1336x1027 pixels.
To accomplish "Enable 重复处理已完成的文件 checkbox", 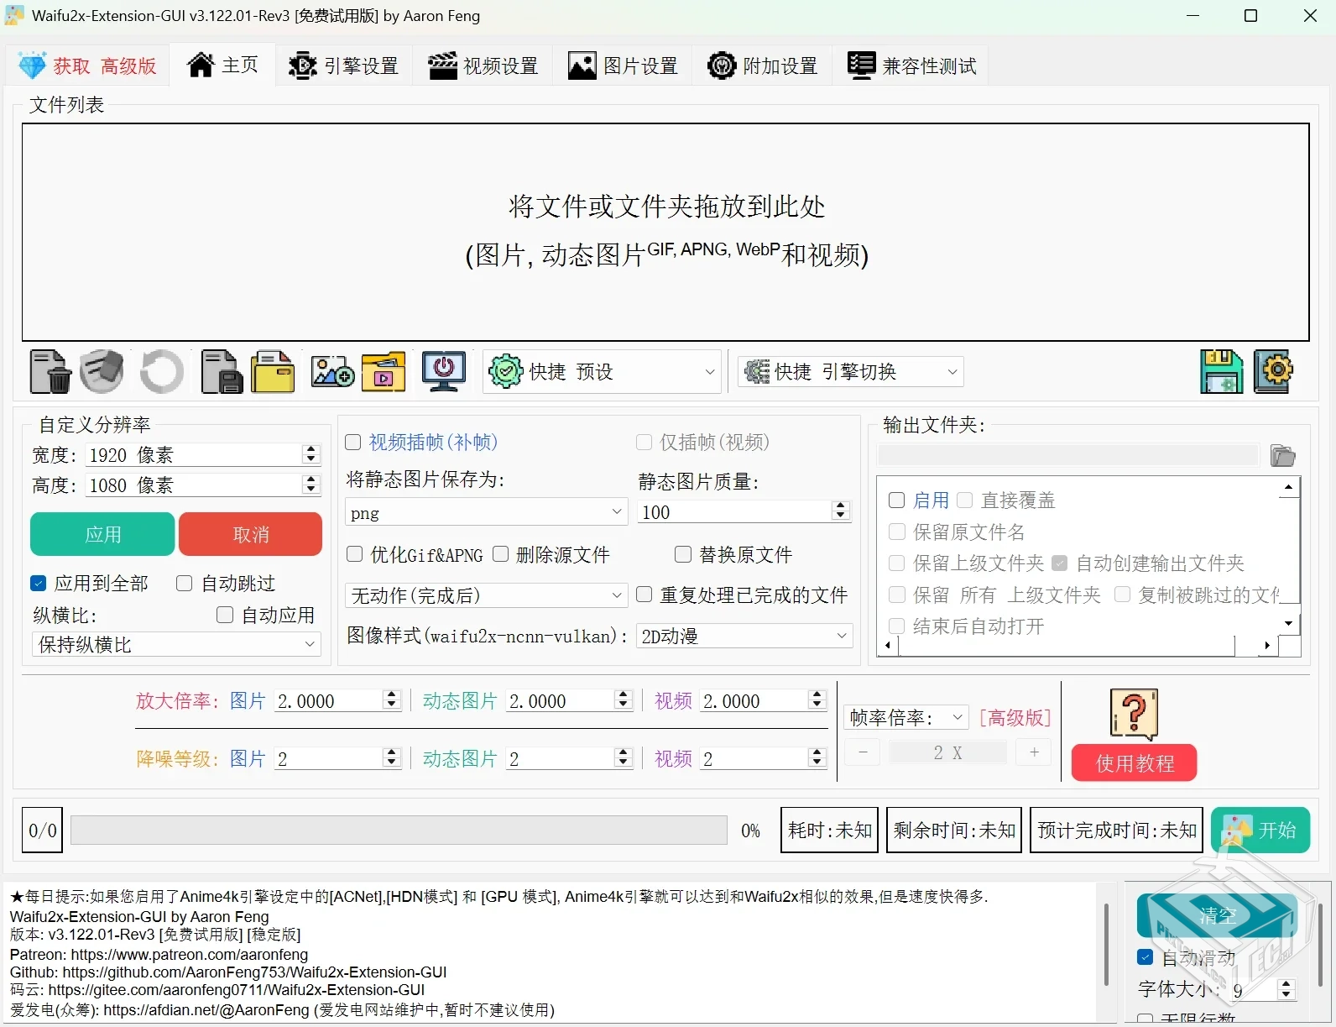I will (645, 595).
